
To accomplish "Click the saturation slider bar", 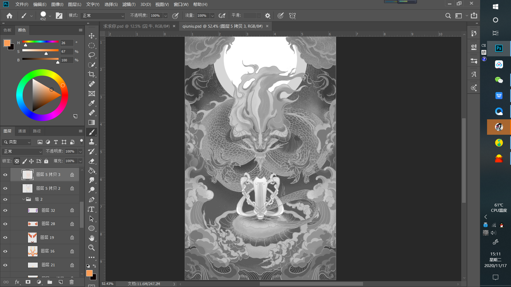I will [40, 50].
